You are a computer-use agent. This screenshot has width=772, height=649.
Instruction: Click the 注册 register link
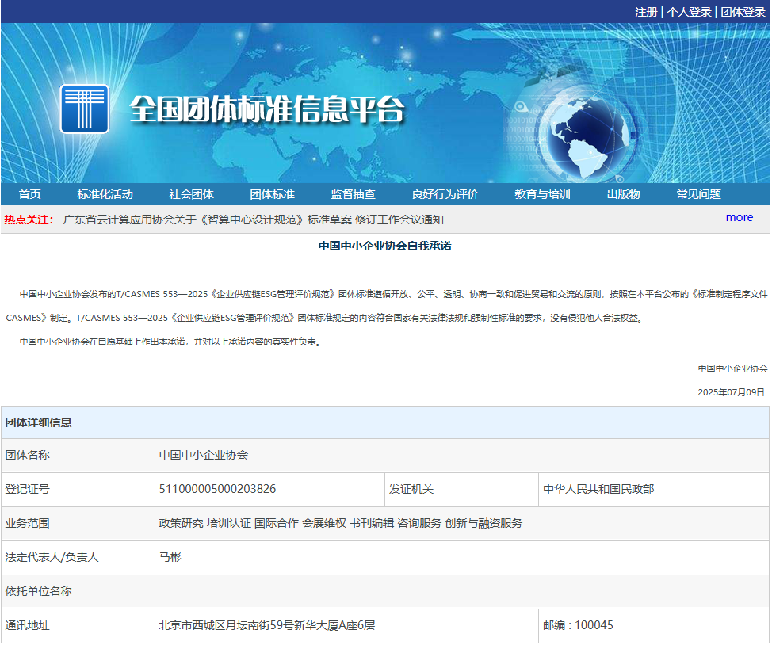tap(646, 12)
